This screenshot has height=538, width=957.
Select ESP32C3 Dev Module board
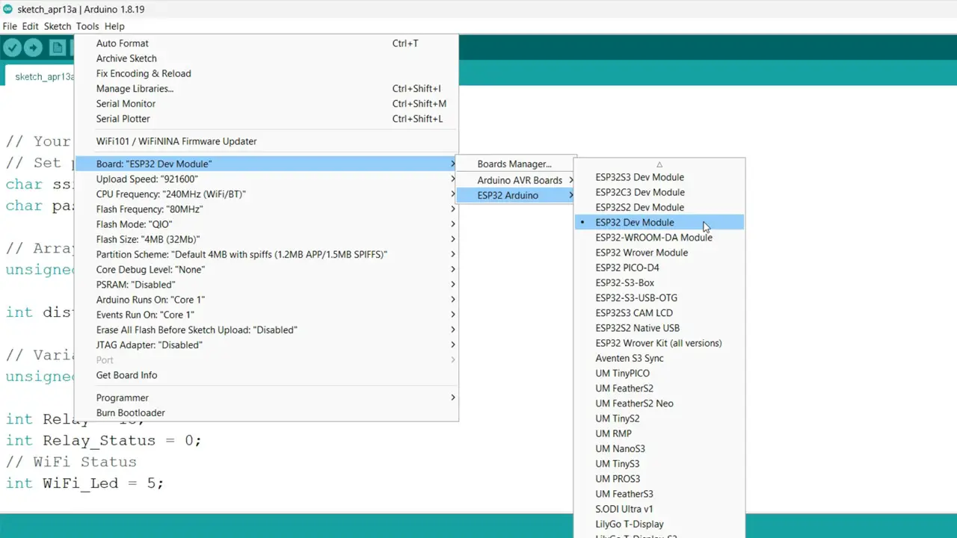coord(659,192)
